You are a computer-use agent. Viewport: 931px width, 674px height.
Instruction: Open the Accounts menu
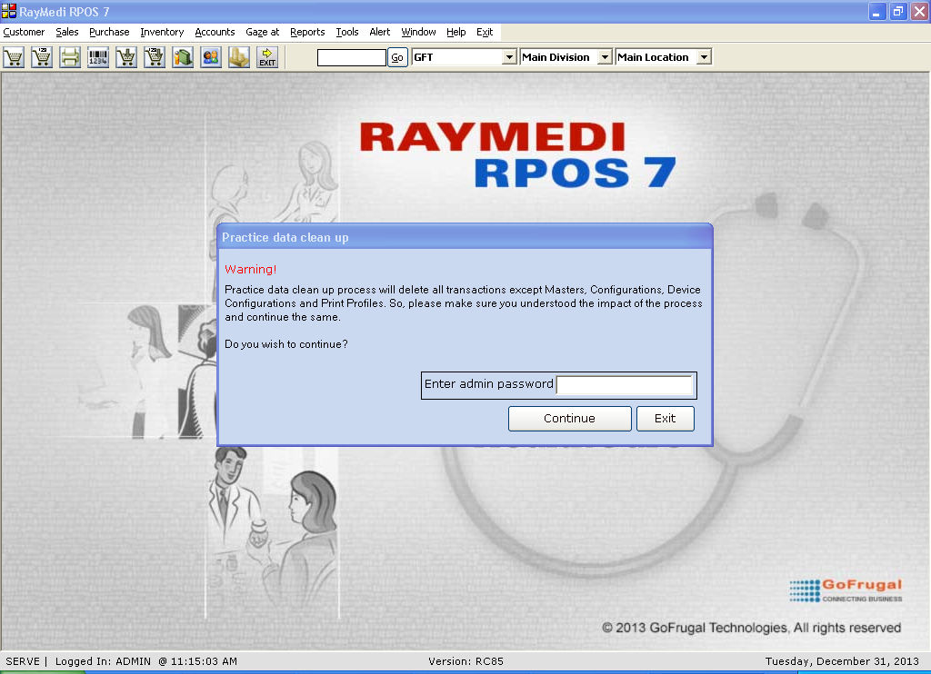click(215, 32)
